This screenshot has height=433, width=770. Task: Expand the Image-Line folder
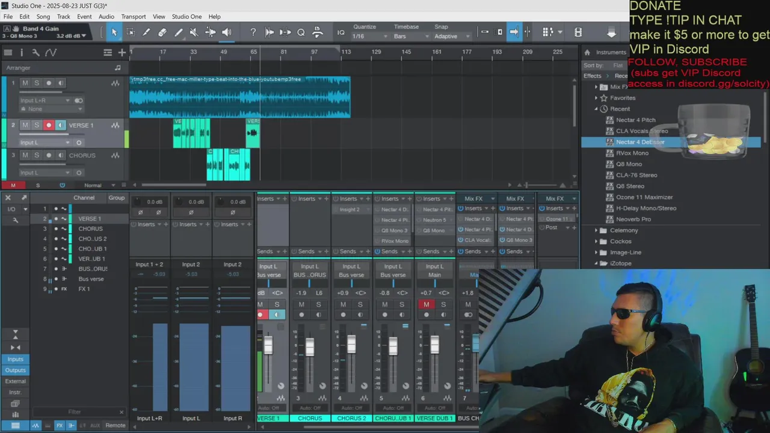(596, 253)
